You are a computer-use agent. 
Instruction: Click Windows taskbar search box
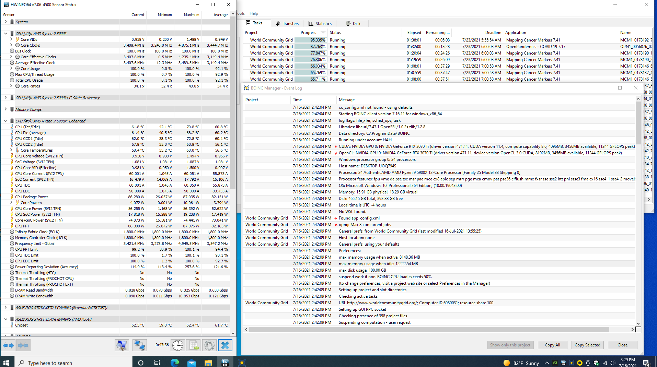73,363
